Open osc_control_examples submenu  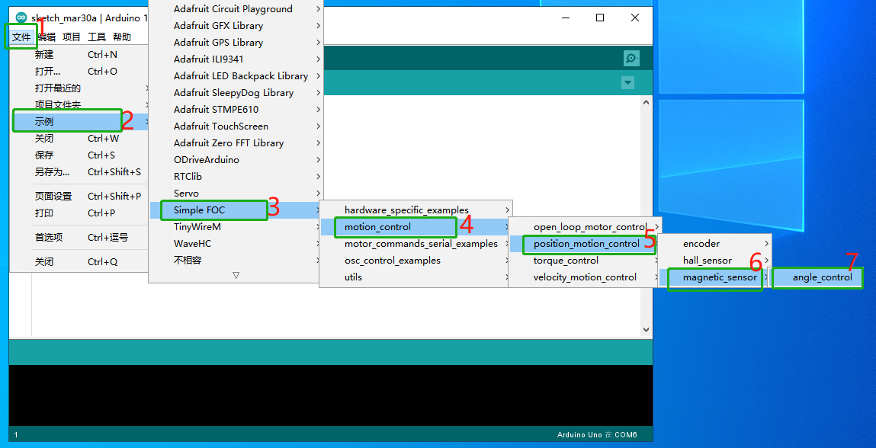(416, 261)
